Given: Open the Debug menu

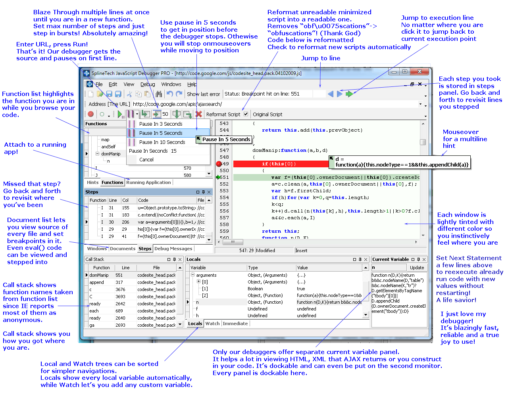Looking at the screenshot, I should [x=148, y=84].
